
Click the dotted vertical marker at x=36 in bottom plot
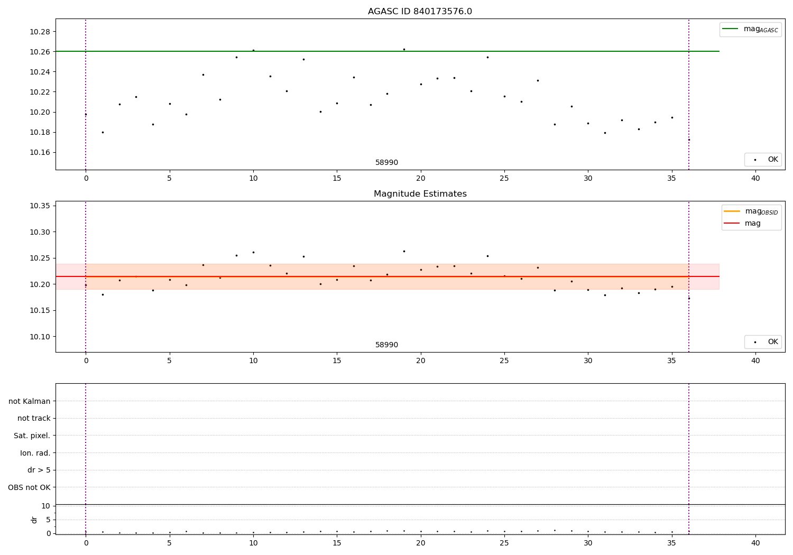pos(689,459)
